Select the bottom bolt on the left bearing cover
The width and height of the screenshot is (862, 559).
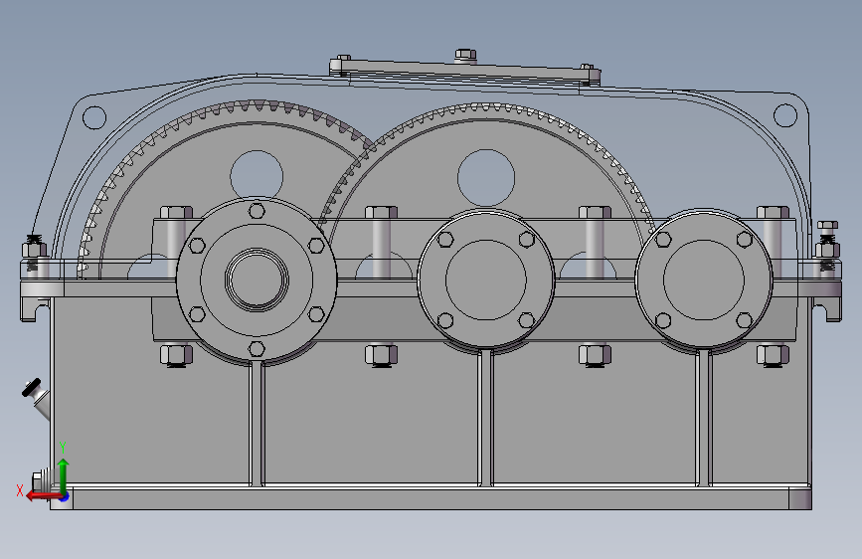[257, 349]
